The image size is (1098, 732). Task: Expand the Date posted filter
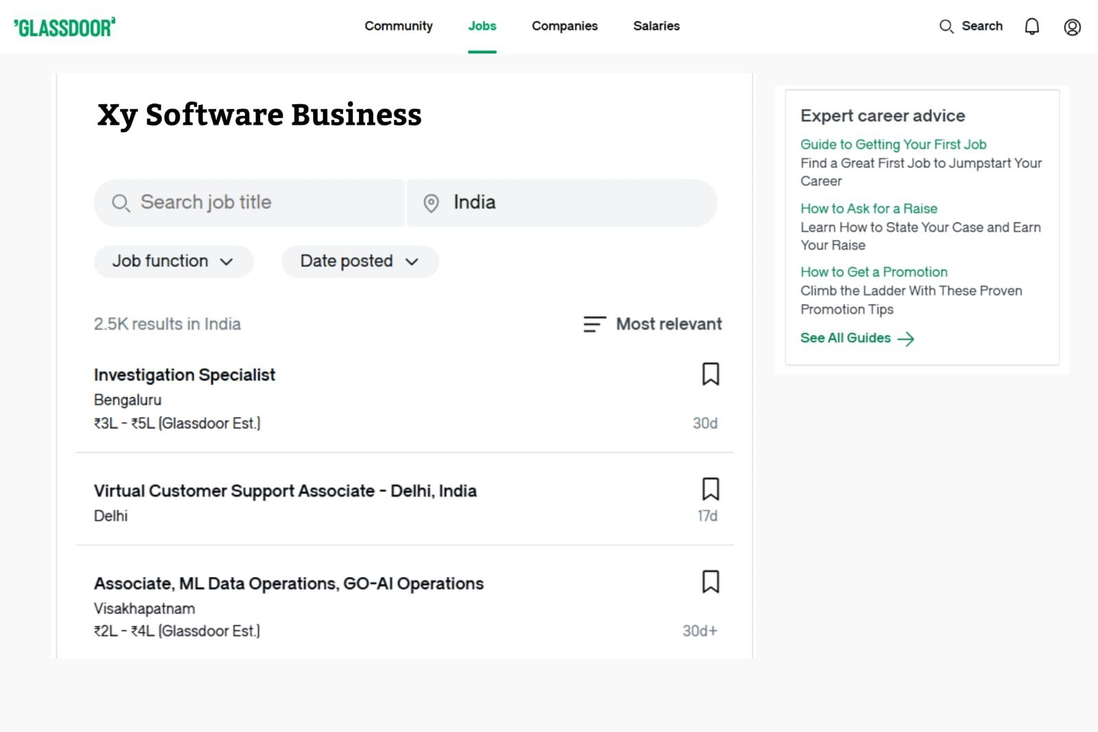coord(360,261)
